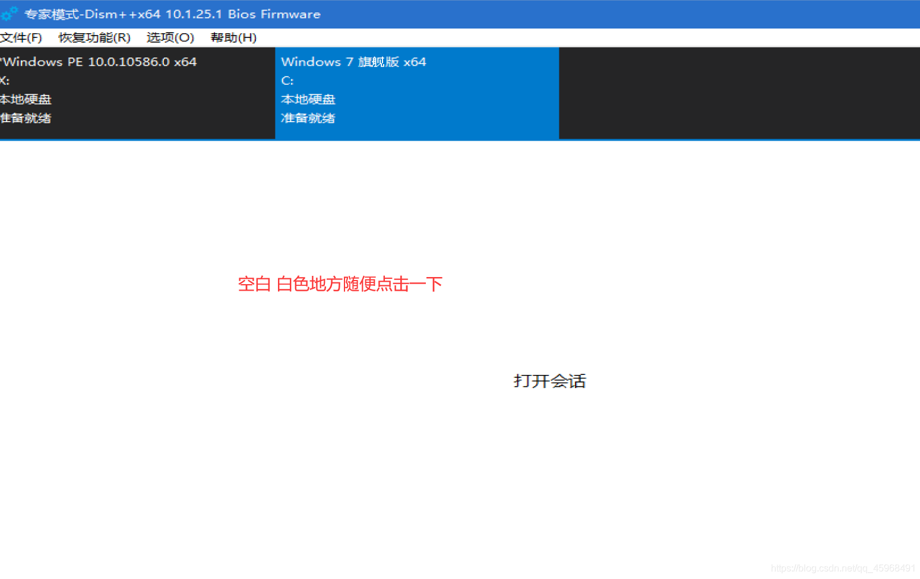Click the X: drive label in the Windows PE card

click(x=5, y=80)
